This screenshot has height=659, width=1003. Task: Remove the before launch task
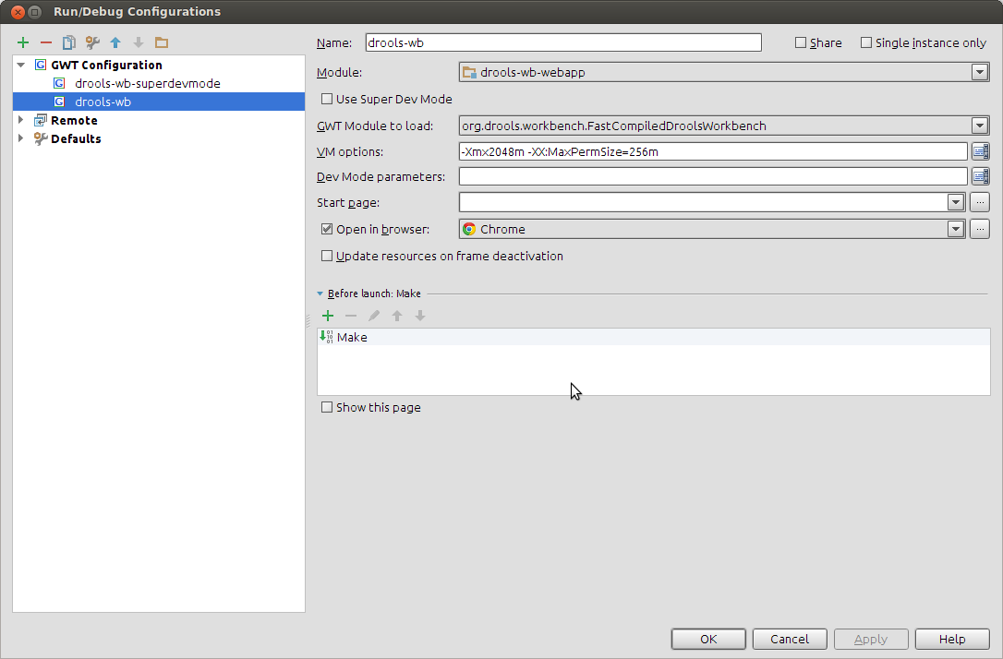point(351,316)
